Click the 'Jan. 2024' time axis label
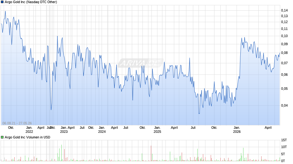This screenshot has height=164, width=293. click(102, 130)
